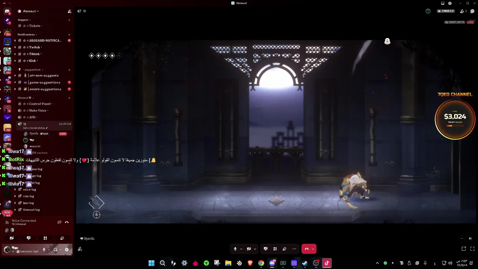Viewport: 478px width, 269px height.
Task: Open chat icon in top bar
Action: pyautogui.click(x=472, y=11)
